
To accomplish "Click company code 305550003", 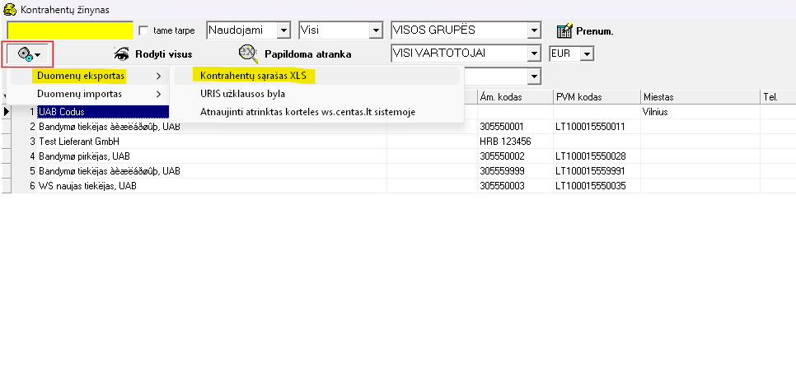I will (502, 186).
